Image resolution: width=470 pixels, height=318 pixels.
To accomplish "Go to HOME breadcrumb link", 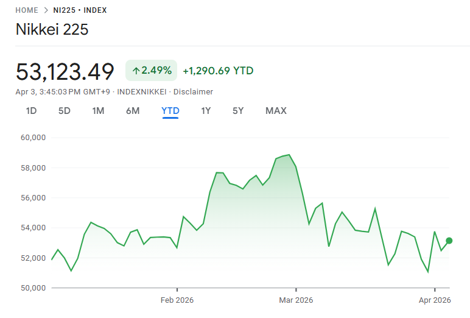I will pos(27,10).
